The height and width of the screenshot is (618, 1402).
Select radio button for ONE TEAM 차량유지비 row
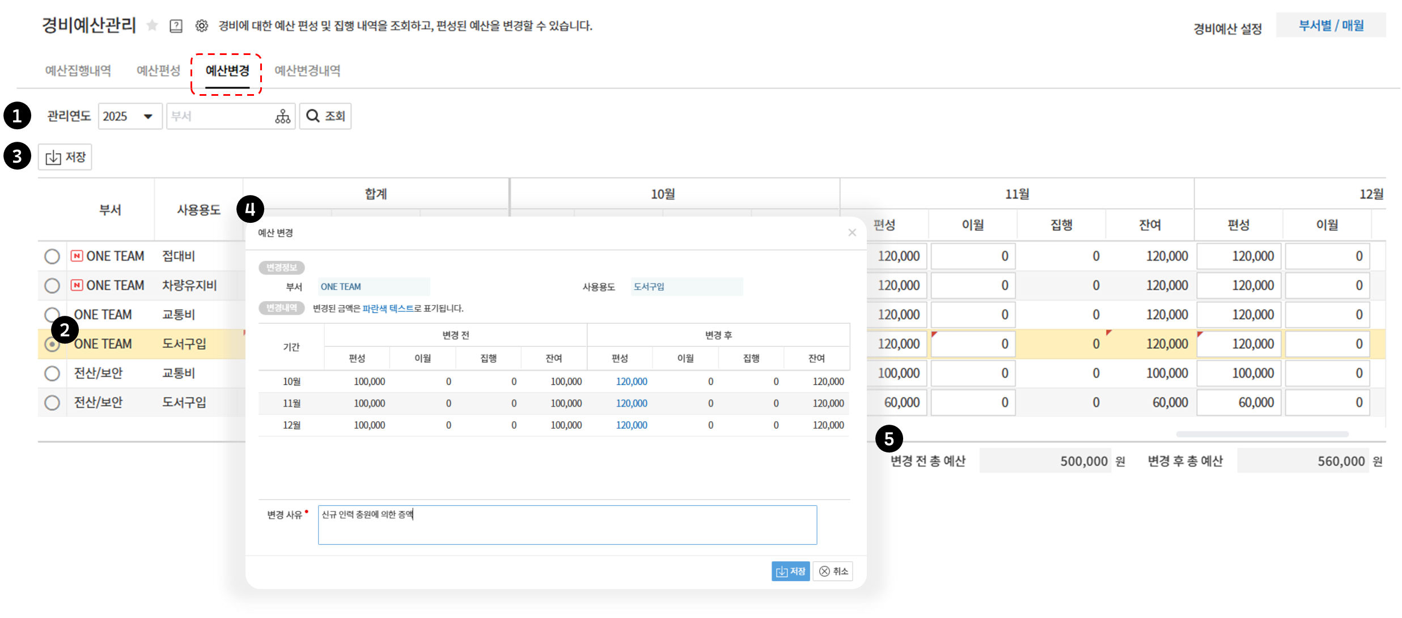[x=52, y=285]
